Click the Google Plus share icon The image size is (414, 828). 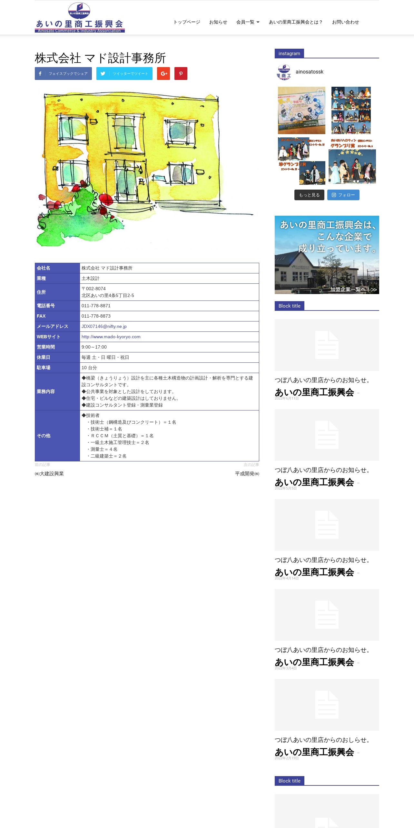163,74
